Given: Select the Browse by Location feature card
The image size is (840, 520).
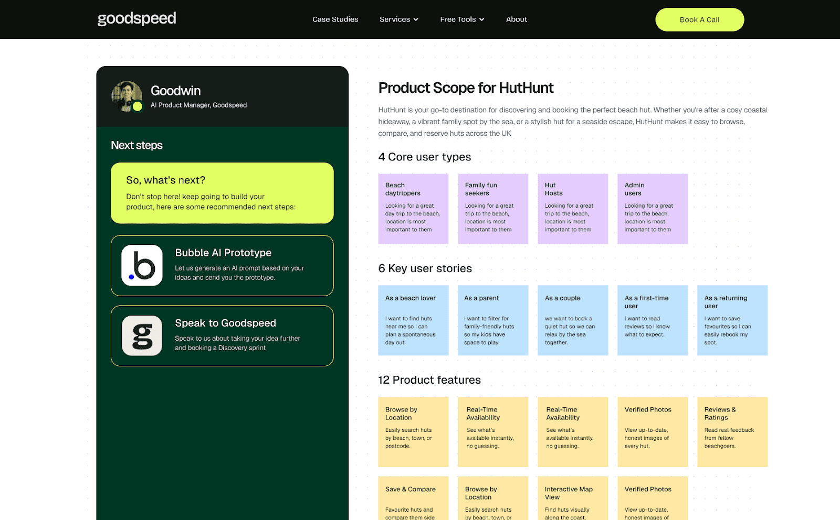Looking at the screenshot, I should pyautogui.click(x=413, y=431).
